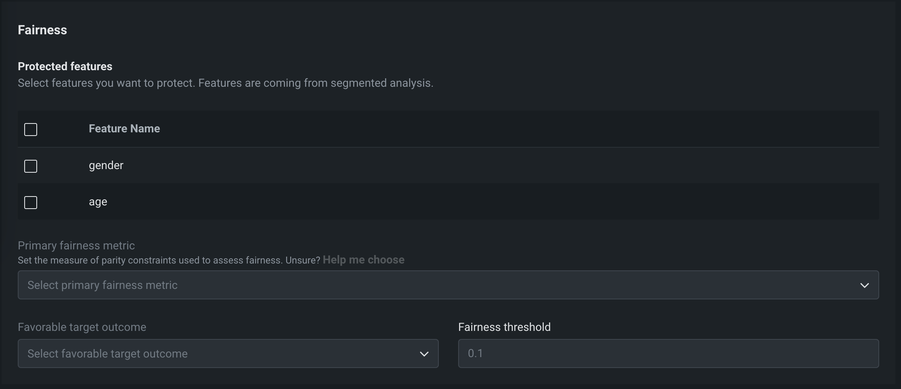Click the Help me choose link
Screen dimensions: 901x389
[363, 260]
